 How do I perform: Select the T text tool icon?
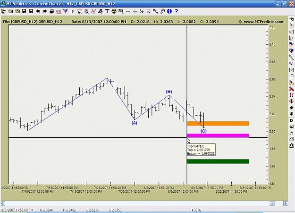[107, 11]
